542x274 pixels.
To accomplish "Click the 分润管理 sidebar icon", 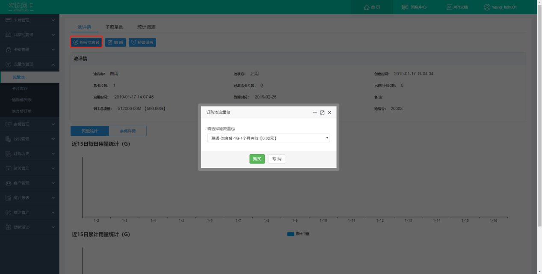I will coord(8,139).
